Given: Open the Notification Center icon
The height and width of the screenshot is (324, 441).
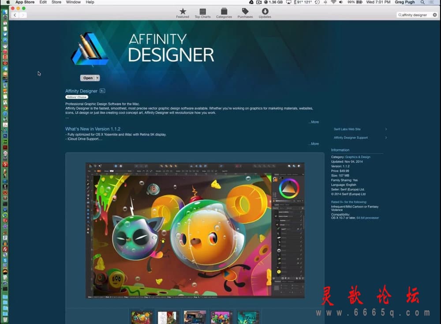Looking at the screenshot, I should click(431, 2).
